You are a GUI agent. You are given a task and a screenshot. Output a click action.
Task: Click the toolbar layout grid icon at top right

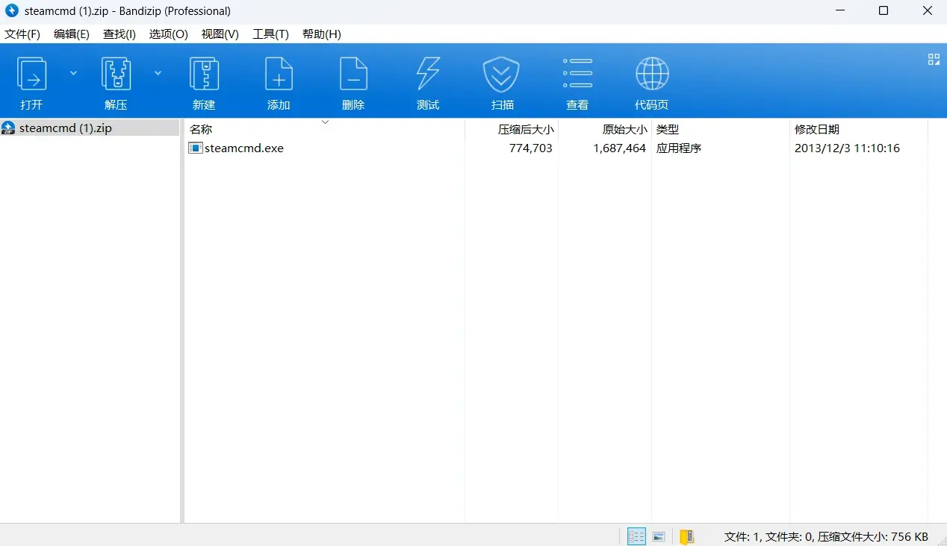tap(934, 60)
